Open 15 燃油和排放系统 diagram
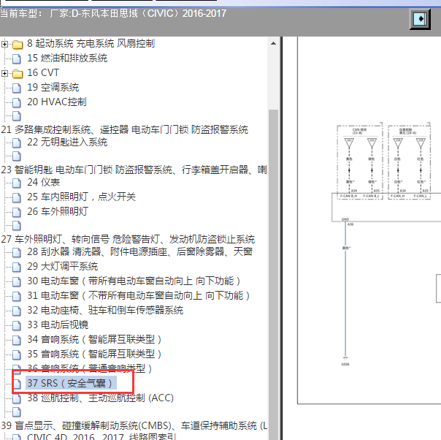This screenshot has width=441, height=440. click(x=67, y=58)
